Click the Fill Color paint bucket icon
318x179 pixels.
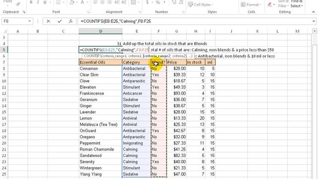pyautogui.click(x=72, y=2)
